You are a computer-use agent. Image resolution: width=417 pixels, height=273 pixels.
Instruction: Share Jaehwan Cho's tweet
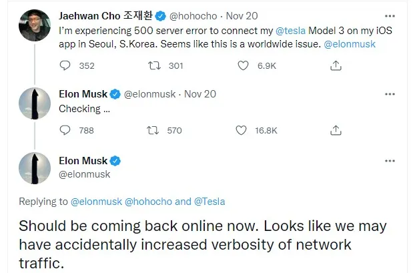point(336,65)
